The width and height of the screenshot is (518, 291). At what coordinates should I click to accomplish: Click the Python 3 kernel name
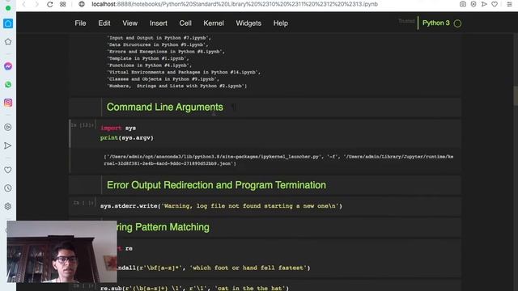point(435,23)
